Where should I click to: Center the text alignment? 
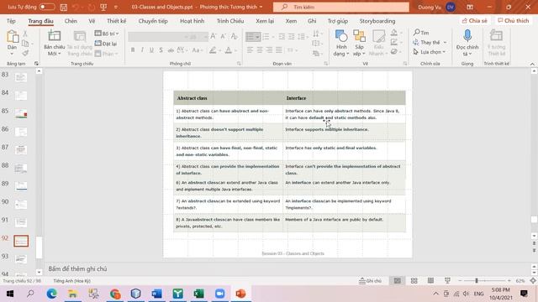(260, 50)
